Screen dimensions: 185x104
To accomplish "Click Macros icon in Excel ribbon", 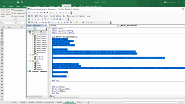I will pyautogui.click(x=8, y=12).
